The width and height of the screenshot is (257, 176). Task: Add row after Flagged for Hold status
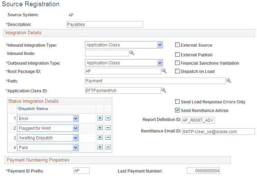click(100, 128)
